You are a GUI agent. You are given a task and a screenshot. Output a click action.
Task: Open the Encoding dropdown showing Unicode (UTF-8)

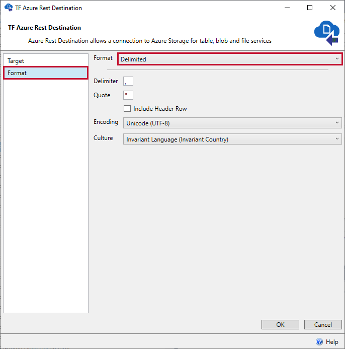[x=232, y=123]
